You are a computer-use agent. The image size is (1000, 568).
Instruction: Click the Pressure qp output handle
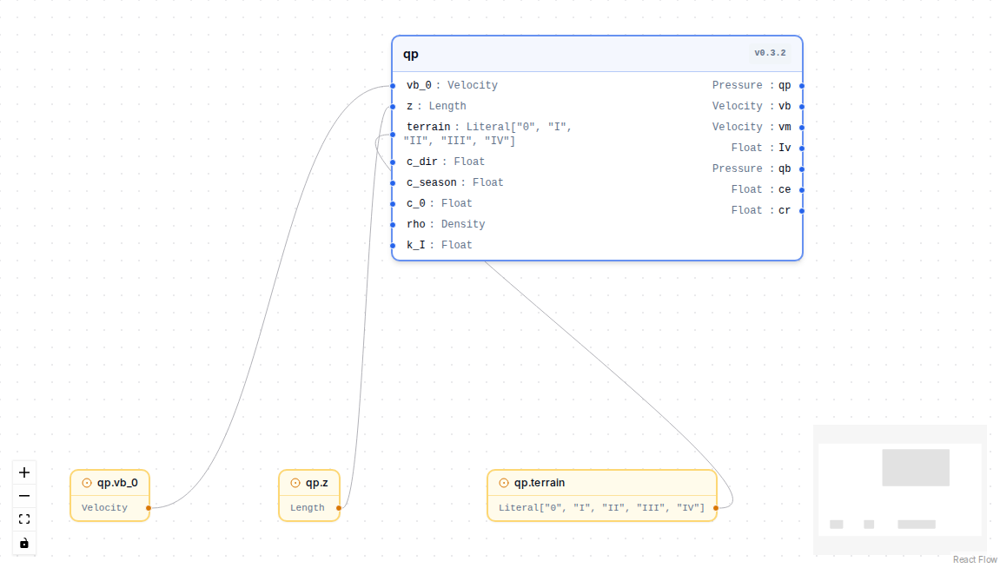point(802,85)
